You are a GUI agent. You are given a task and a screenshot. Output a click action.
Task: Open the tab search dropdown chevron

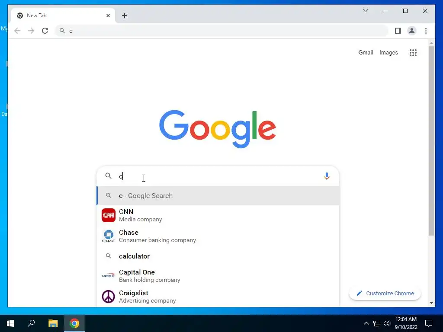pyautogui.click(x=365, y=11)
